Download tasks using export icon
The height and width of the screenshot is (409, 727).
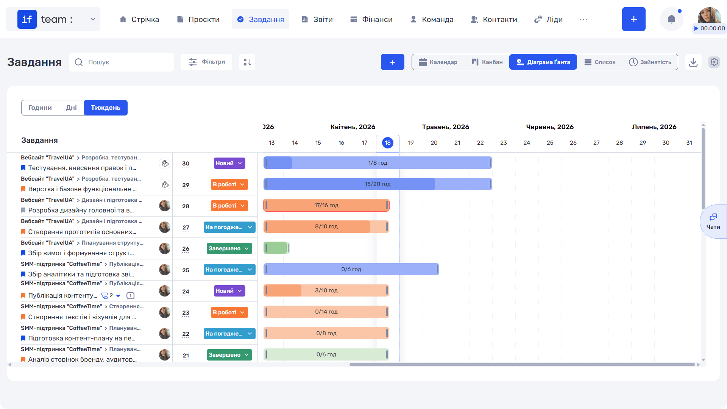pos(693,62)
